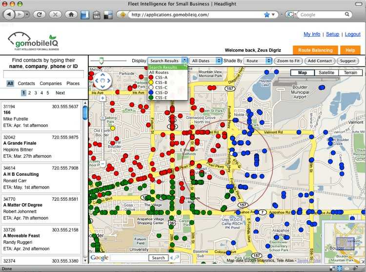Go to the browser home icon

point(71,15)
